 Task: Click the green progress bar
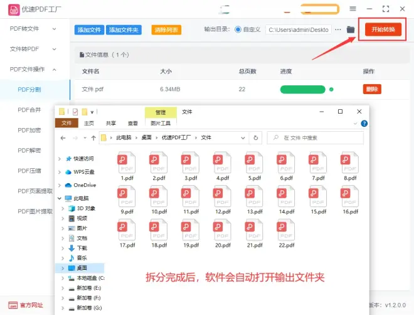[302, 90]
